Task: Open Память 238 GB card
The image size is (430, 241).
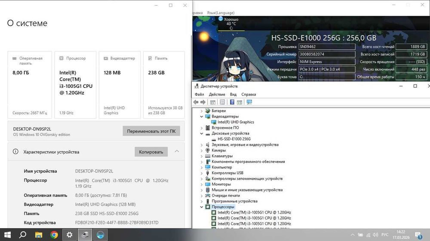Action: [164, 85]
